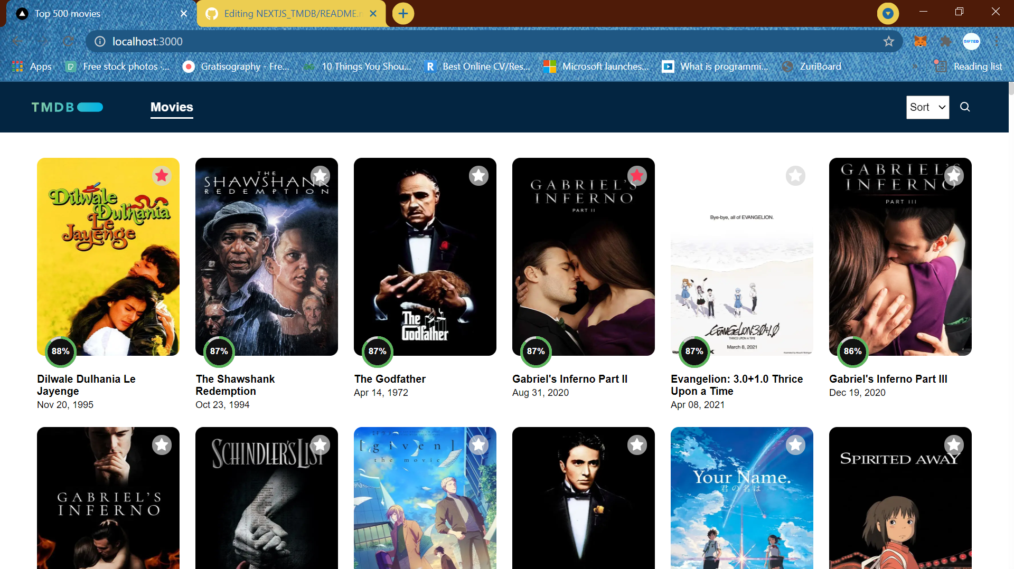Click the Nov 20, 1995 release date

tap(65, 405)
